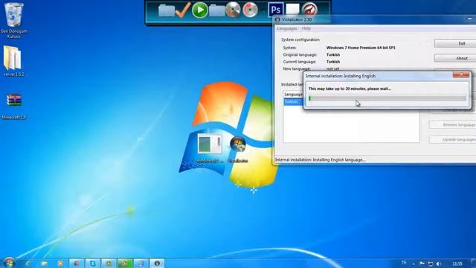The height and width of the screenshot is (268, 476).
Task: Open the Windows Start menu
Action: pos(9,263)
